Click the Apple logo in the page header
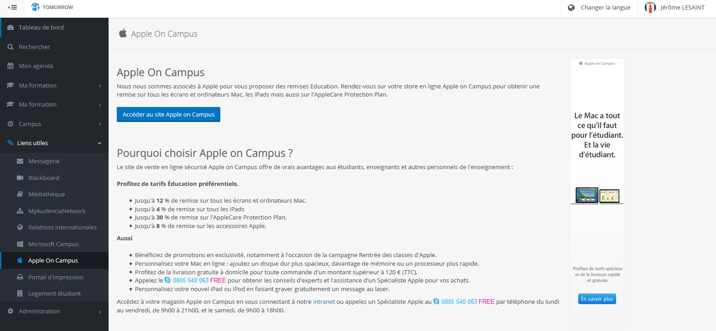716x331 pixels. tap(123, 33)
